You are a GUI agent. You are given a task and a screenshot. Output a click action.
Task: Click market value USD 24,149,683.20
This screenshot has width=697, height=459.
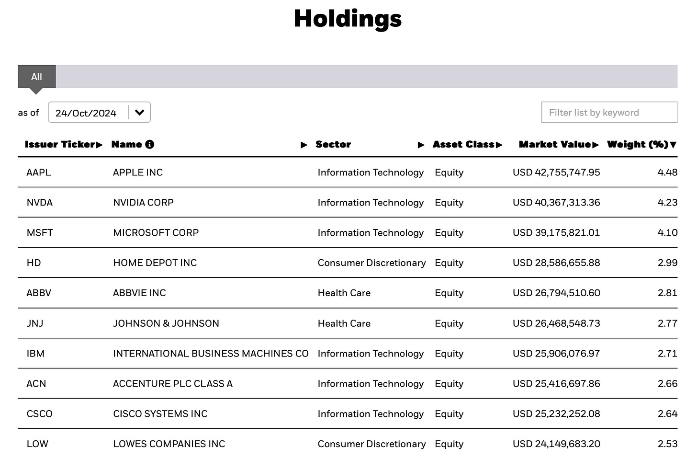(556, 444)
